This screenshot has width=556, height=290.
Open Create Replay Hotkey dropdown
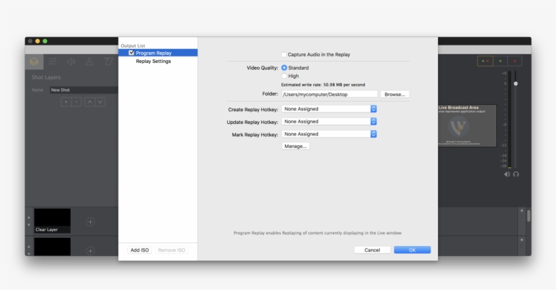coord(329,109)
